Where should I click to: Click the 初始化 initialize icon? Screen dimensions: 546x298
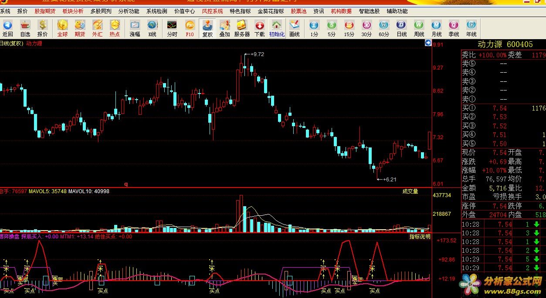coord(277,28)
